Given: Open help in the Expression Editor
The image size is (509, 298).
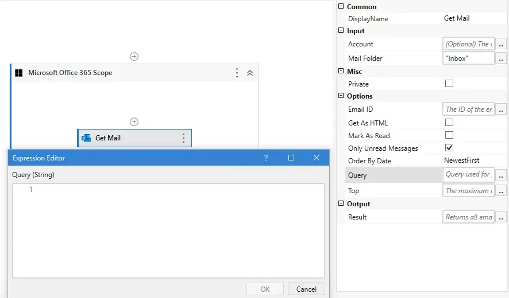Looking at the screenshot, I should pyautogui.click(x=266, y=158).
